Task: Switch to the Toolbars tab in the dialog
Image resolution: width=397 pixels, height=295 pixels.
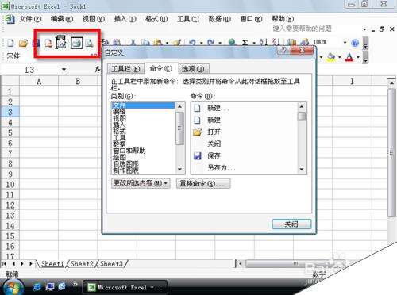Action: [x=125, y=69]
